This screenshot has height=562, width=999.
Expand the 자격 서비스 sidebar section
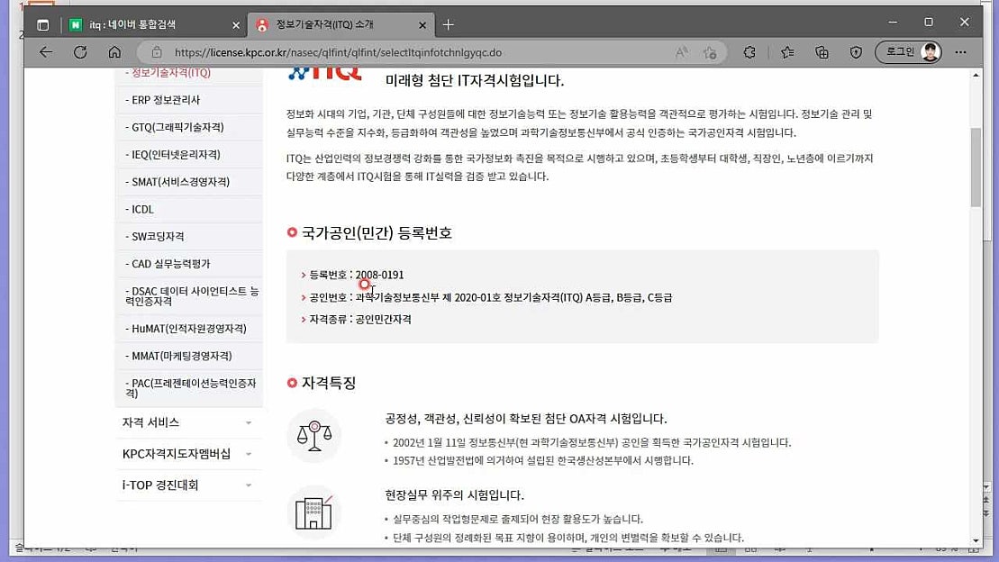coord(188,422)
